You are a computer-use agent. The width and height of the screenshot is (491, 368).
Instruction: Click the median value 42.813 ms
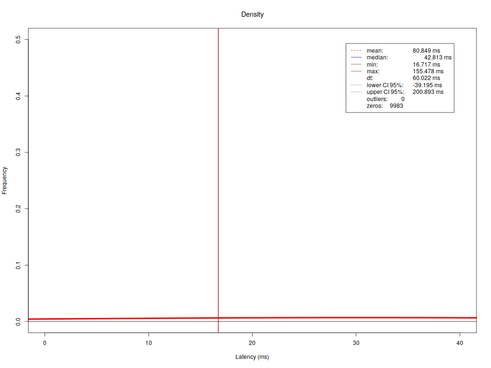pos(438,57)
